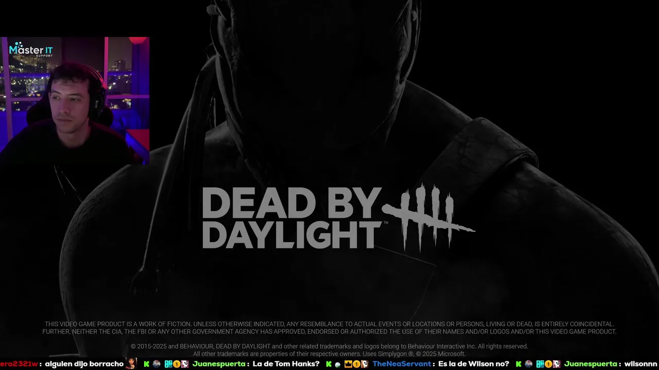Image resolution: width=659 pixels, height=370 pixels.
Task: Click chat message 'alguien dijo borracho'
Action: coord(84,364)
